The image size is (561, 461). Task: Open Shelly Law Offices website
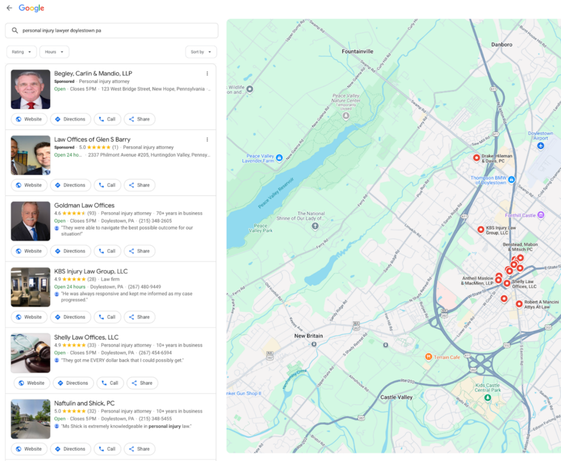tap(32, 383)
